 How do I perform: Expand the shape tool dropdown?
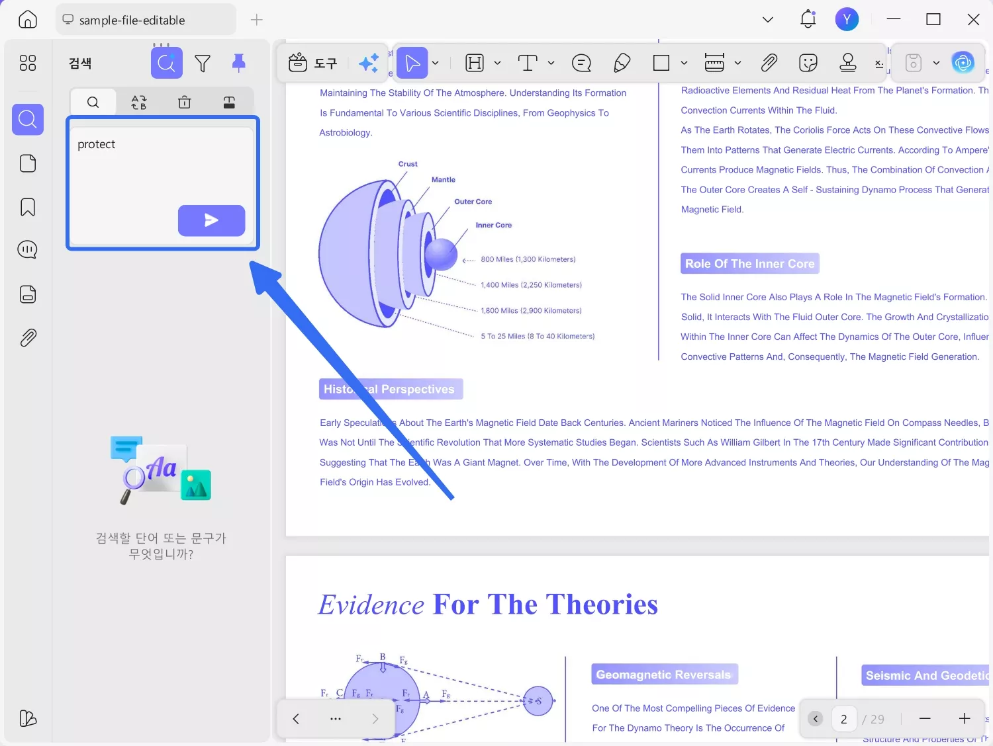pos(685,63)
